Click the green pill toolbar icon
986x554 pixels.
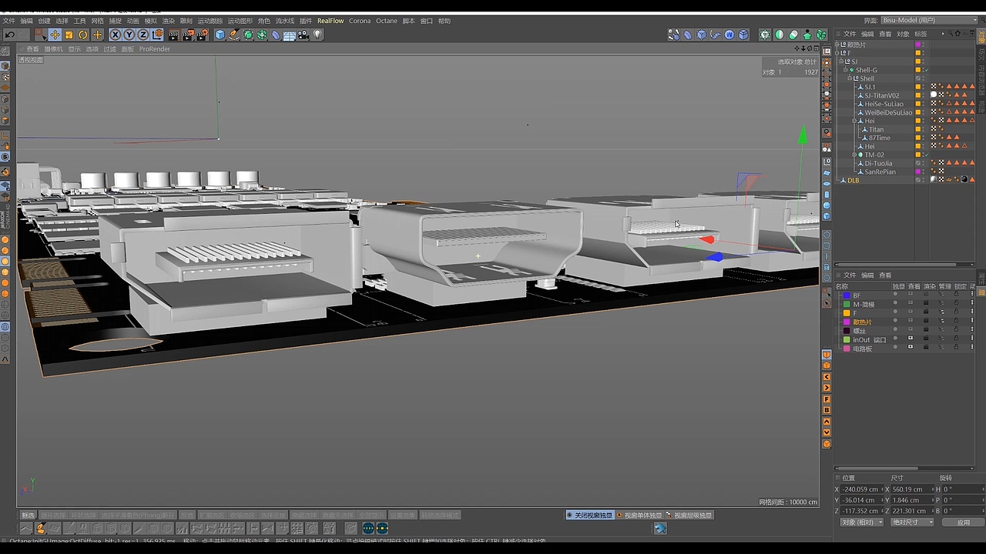793,35
